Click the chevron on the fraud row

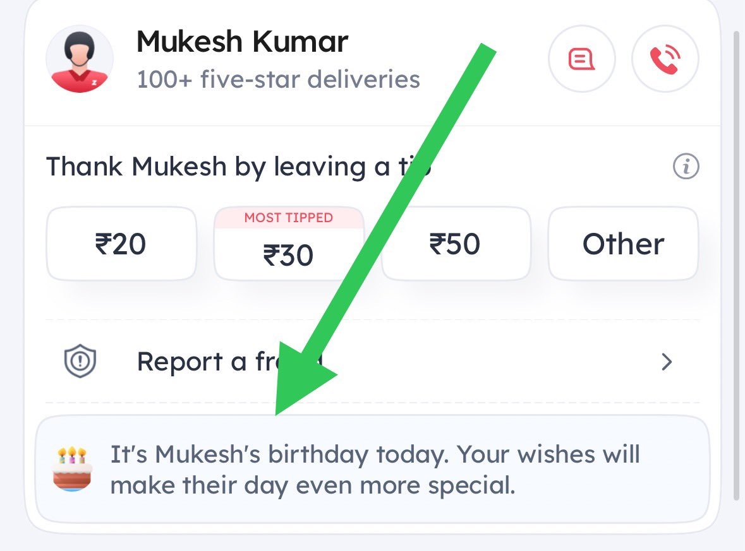[x=666, y=362]
